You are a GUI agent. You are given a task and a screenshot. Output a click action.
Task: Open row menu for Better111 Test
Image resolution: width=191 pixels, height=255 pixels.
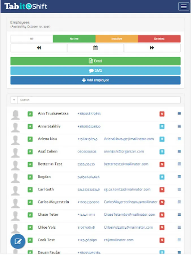coord(179,164)
